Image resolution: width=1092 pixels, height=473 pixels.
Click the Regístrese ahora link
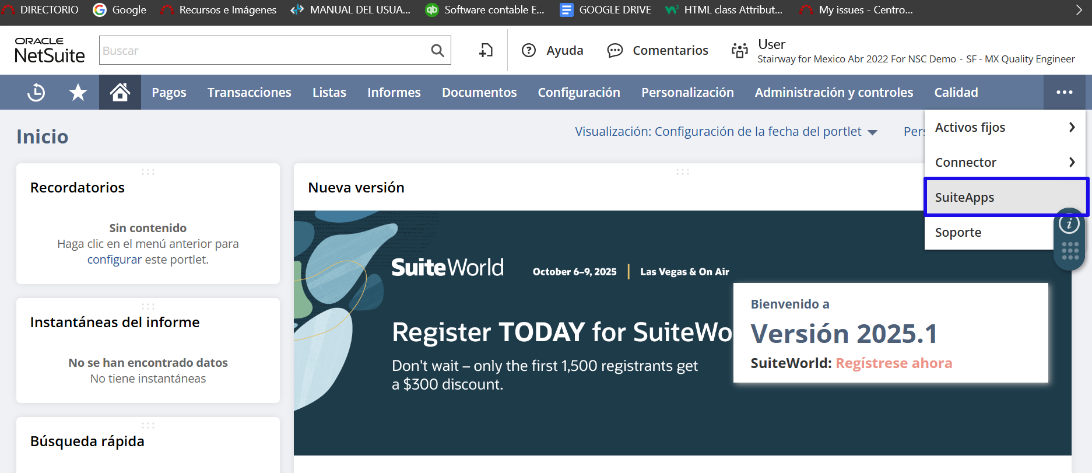(893, 363)
